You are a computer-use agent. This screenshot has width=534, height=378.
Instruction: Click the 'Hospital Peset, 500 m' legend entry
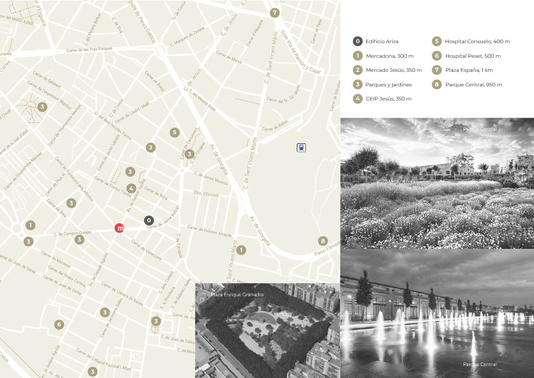click(472, 56)
